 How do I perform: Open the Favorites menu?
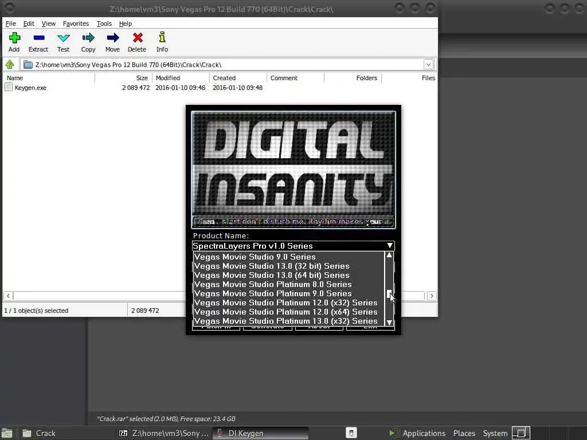coord(76,23)
